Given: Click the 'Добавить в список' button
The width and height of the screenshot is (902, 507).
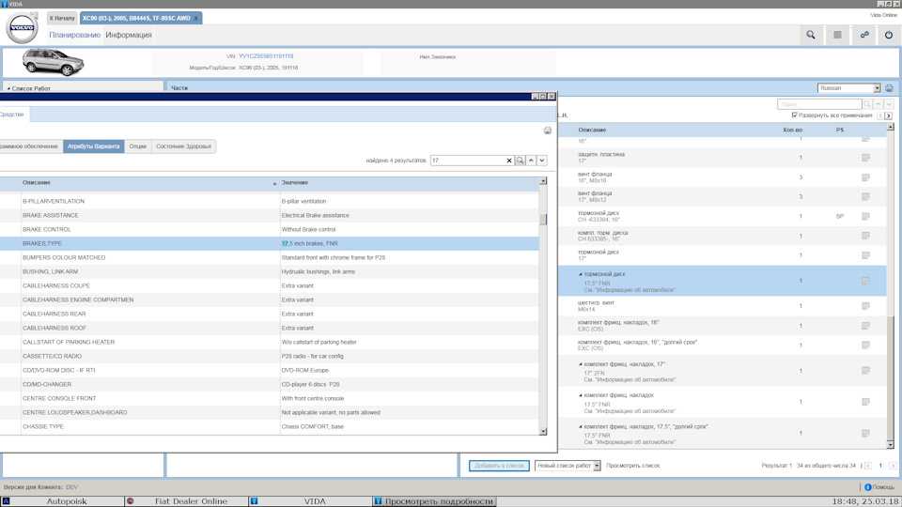Looking at the screenshot, I should [499, 466].
